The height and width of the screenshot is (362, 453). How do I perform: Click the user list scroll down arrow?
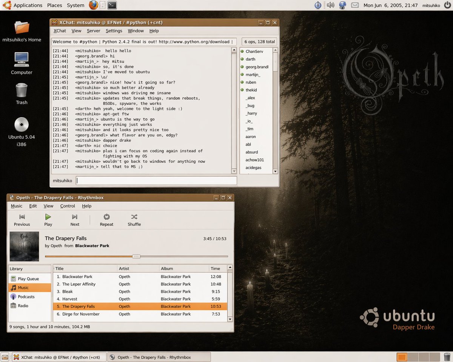tap(275, 171)
